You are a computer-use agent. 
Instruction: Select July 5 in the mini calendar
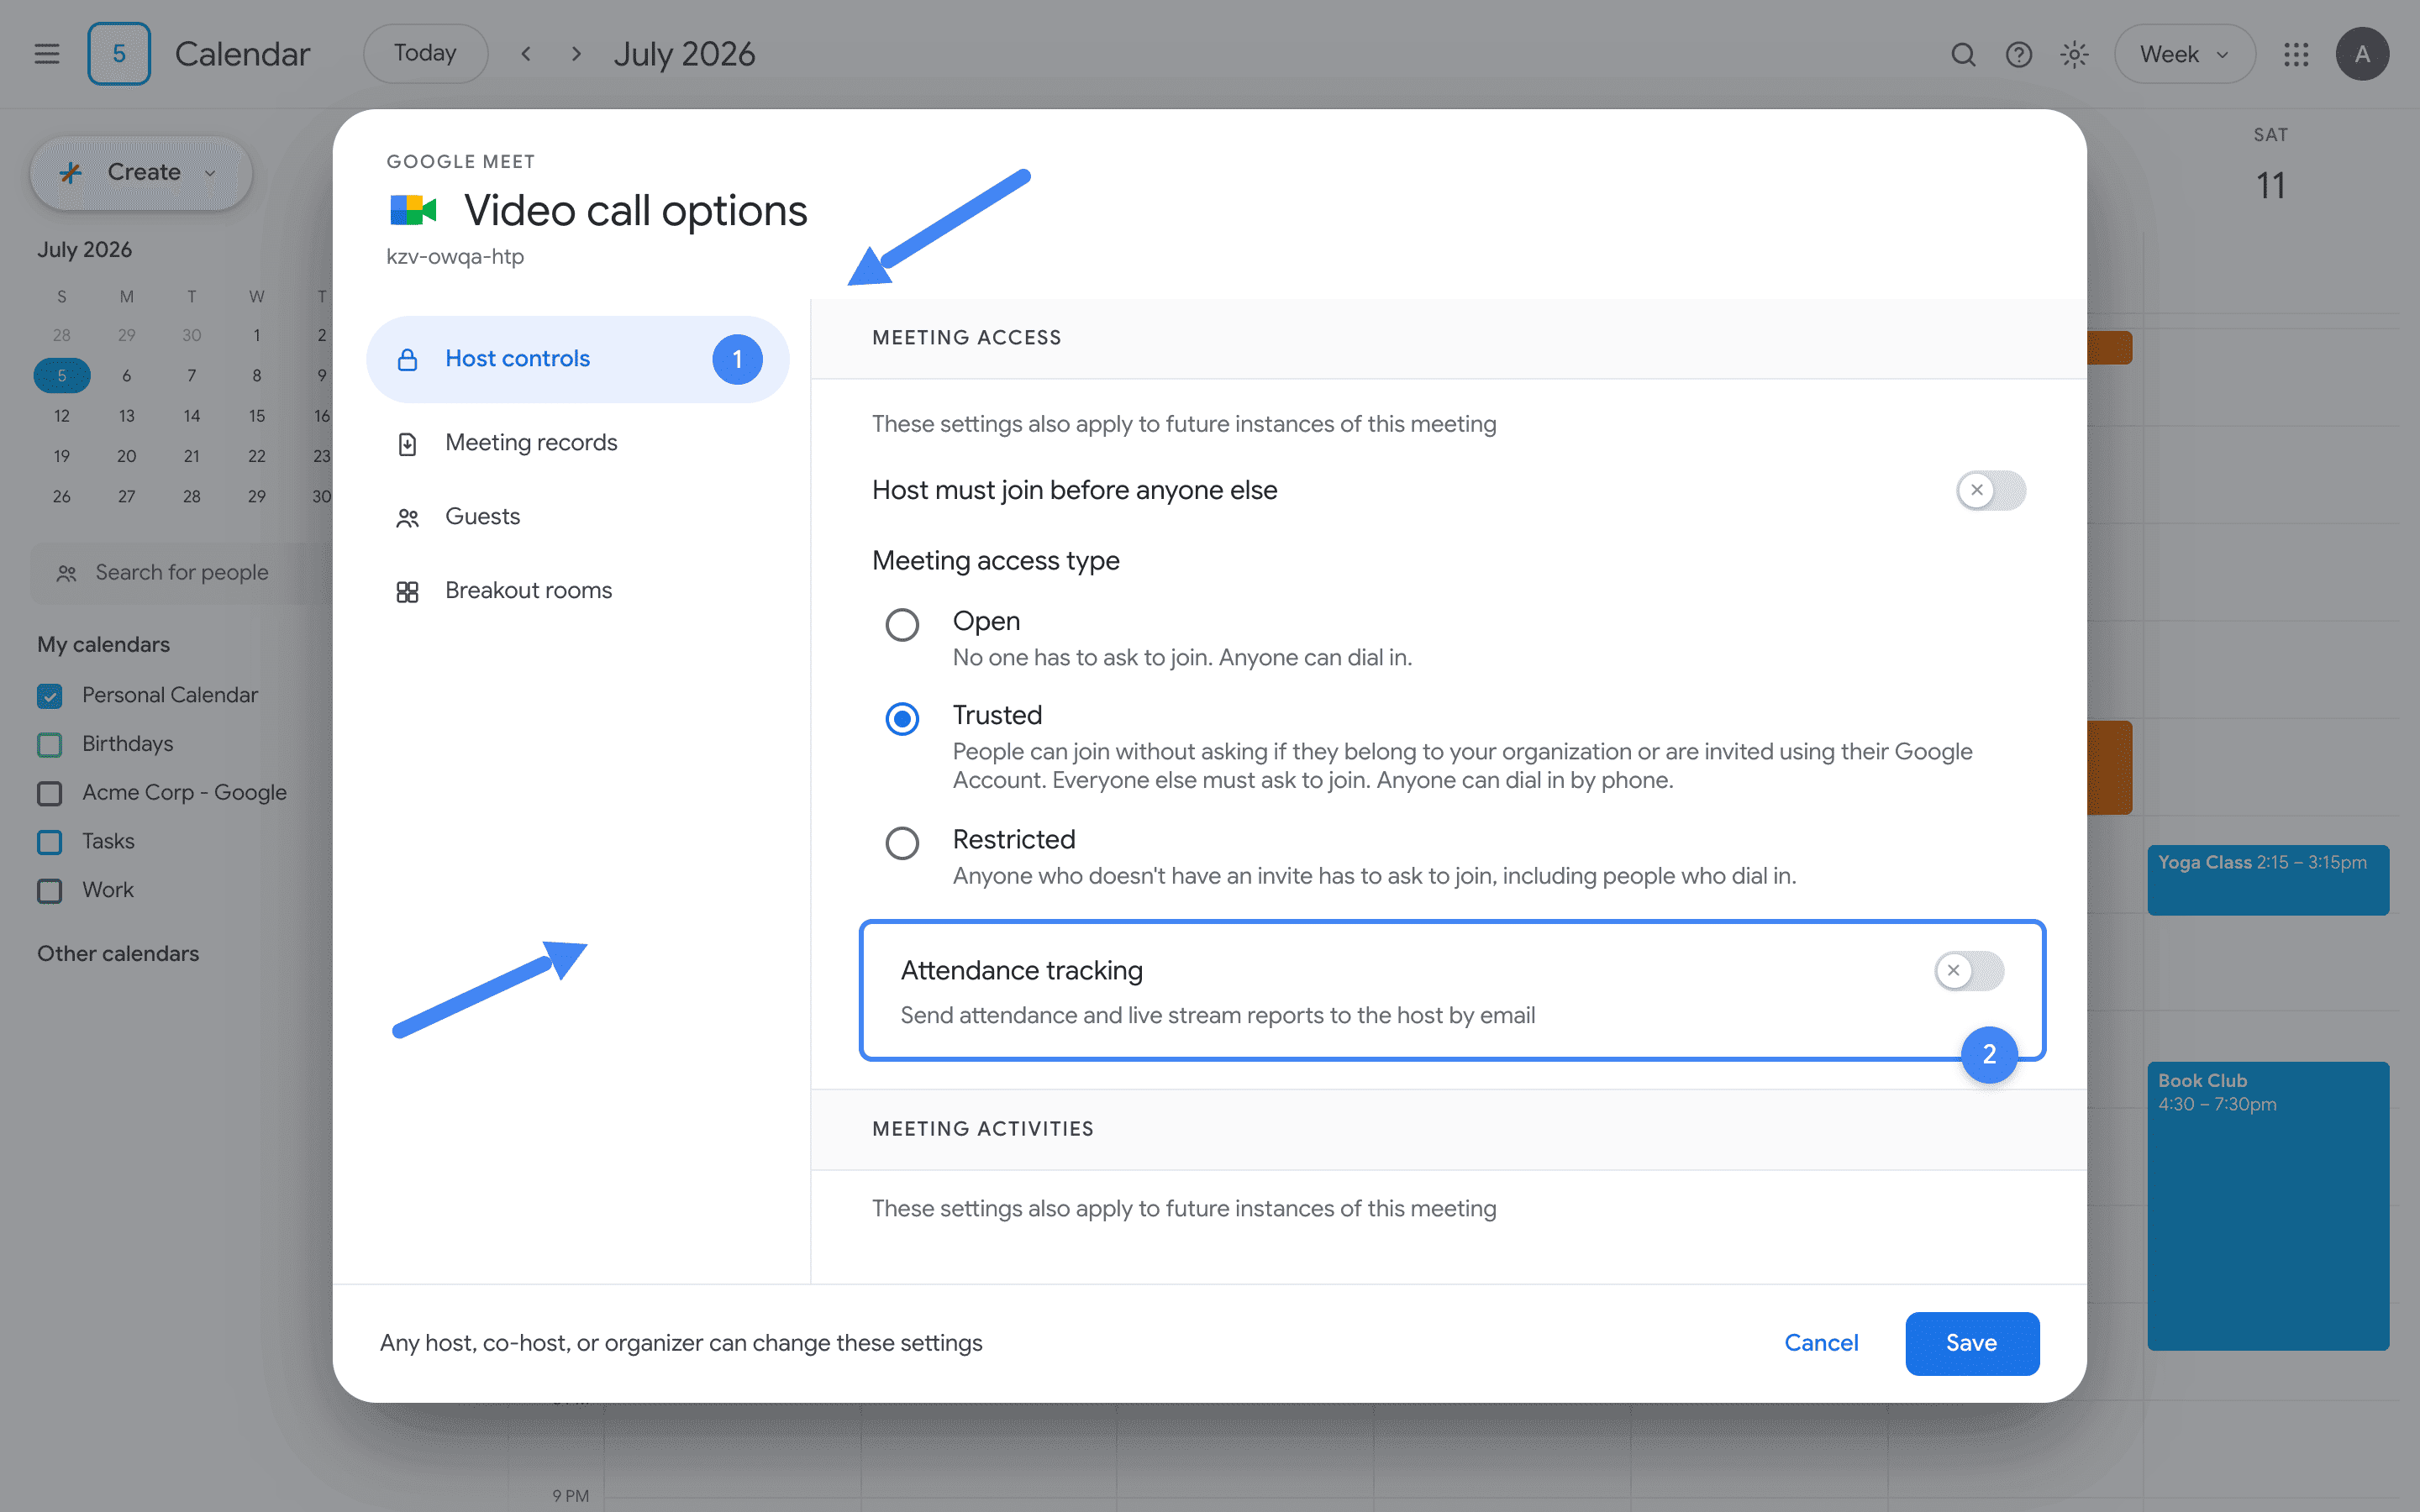tap(62, 376)
